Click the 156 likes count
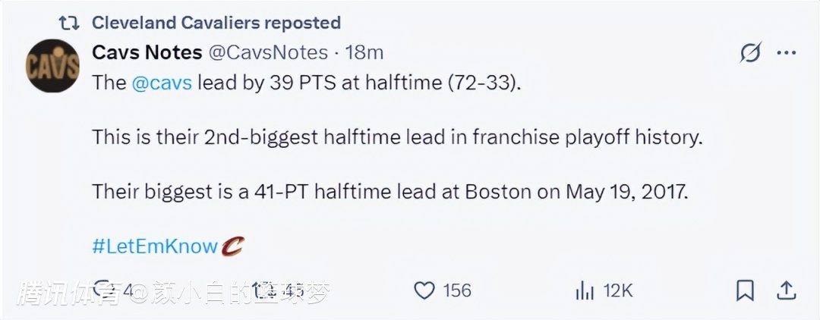The height and width of the screenshot is (320, 820). point(457,290)
